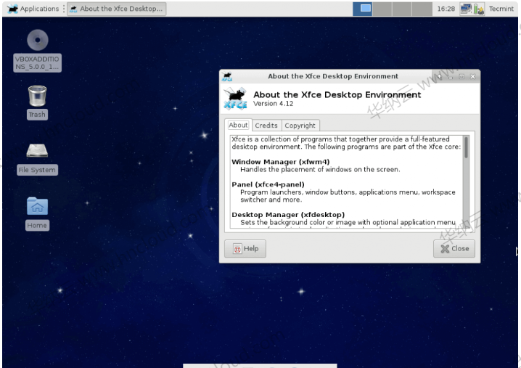521x368 pixels.
Task: Switch to the fourth workspace
Action: coord(422,9)
